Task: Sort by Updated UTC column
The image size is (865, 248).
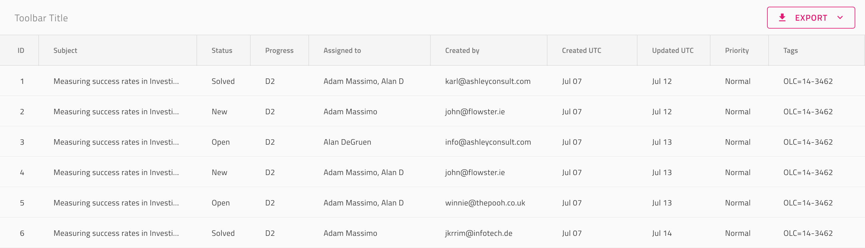Action: tap(672, 50)
